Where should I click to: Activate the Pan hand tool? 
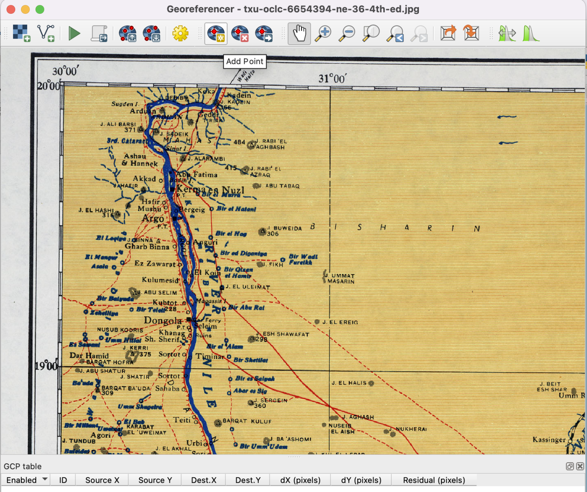pos(299,34)
